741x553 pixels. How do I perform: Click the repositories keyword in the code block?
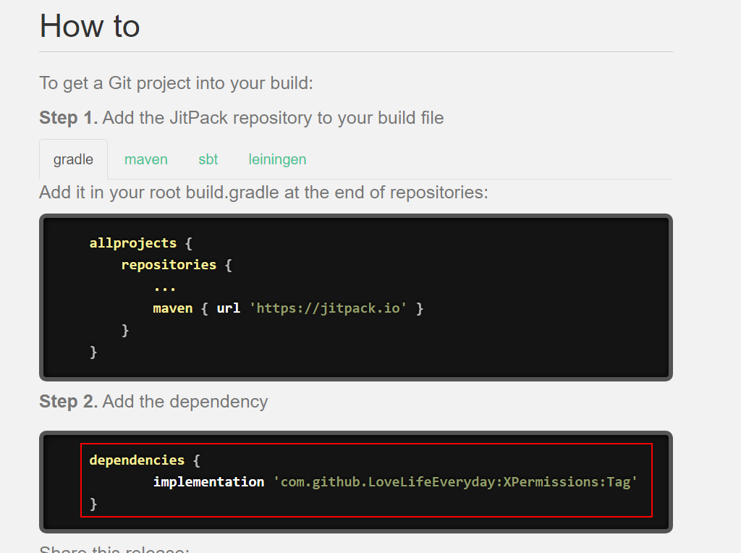click(x=169, y=265)
